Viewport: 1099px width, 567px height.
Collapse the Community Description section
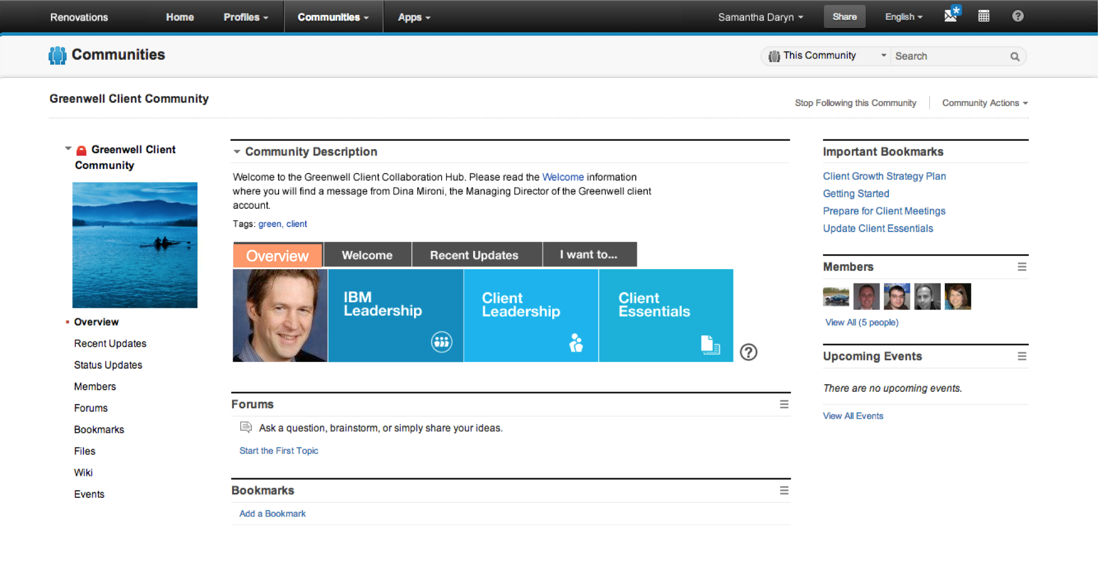pos(237,152)
